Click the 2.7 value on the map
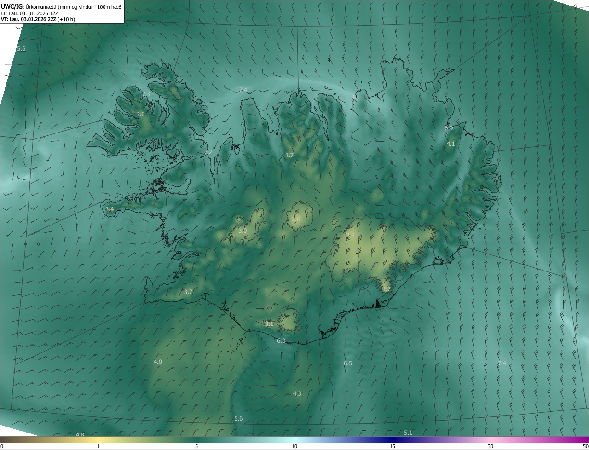The image size is (589, 450). 386,289
